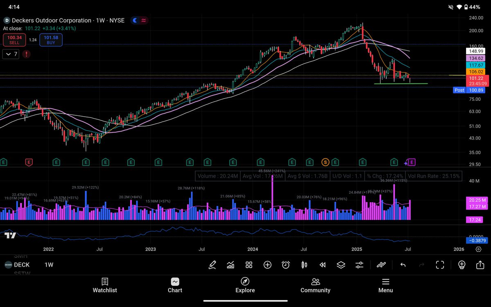491x307 pixels.
Task: Tap the 45.56M (+241%) volume spike label
Action: pyautogui.click(x=272, y=171)
